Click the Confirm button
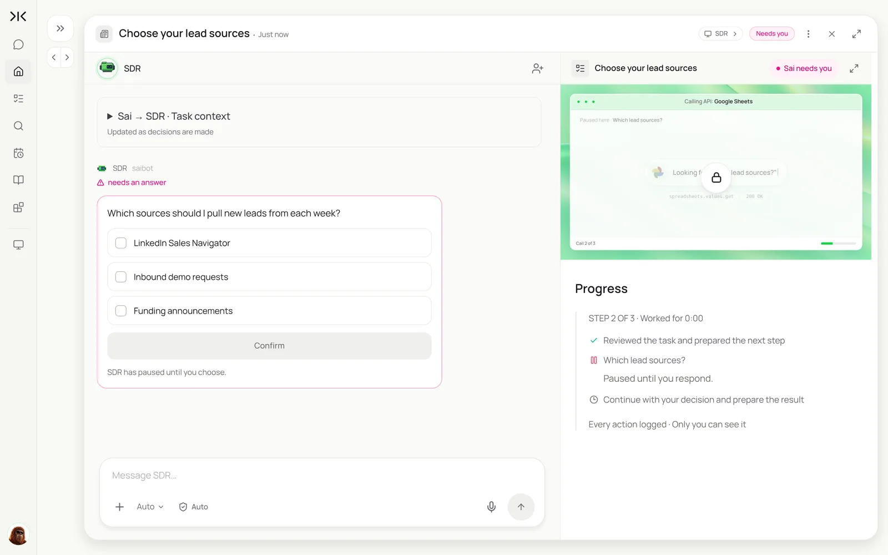888x555 pixels. point(269,346)
